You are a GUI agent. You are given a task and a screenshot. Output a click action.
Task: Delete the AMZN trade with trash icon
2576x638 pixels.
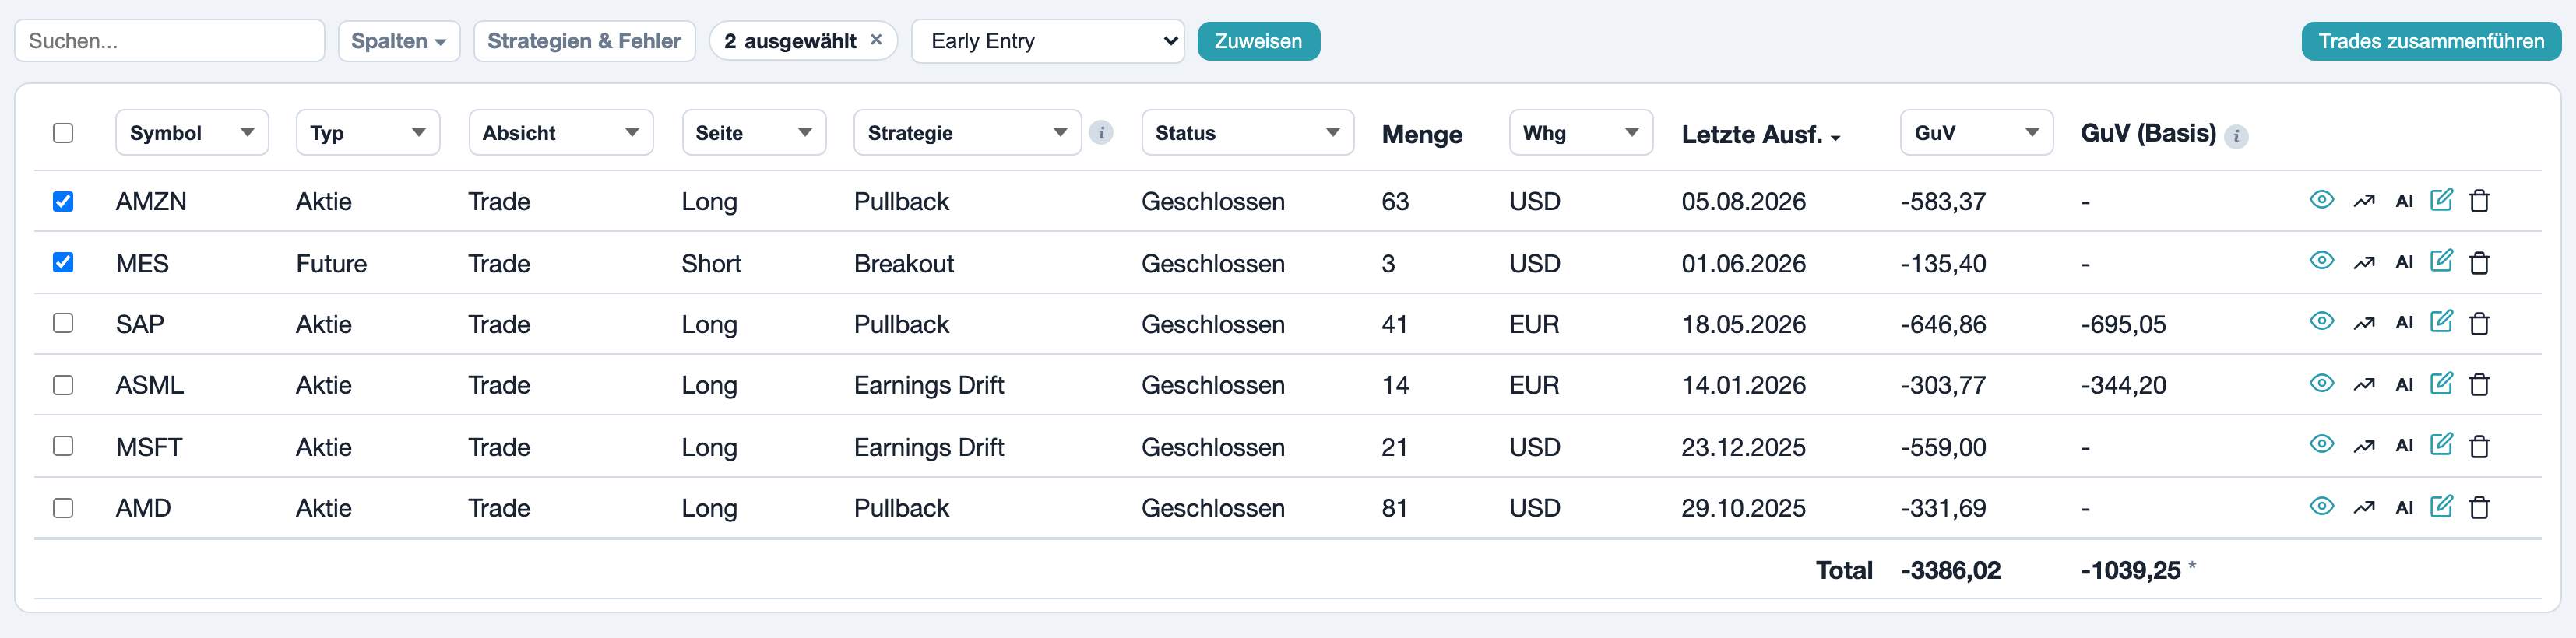(2479, 201)
